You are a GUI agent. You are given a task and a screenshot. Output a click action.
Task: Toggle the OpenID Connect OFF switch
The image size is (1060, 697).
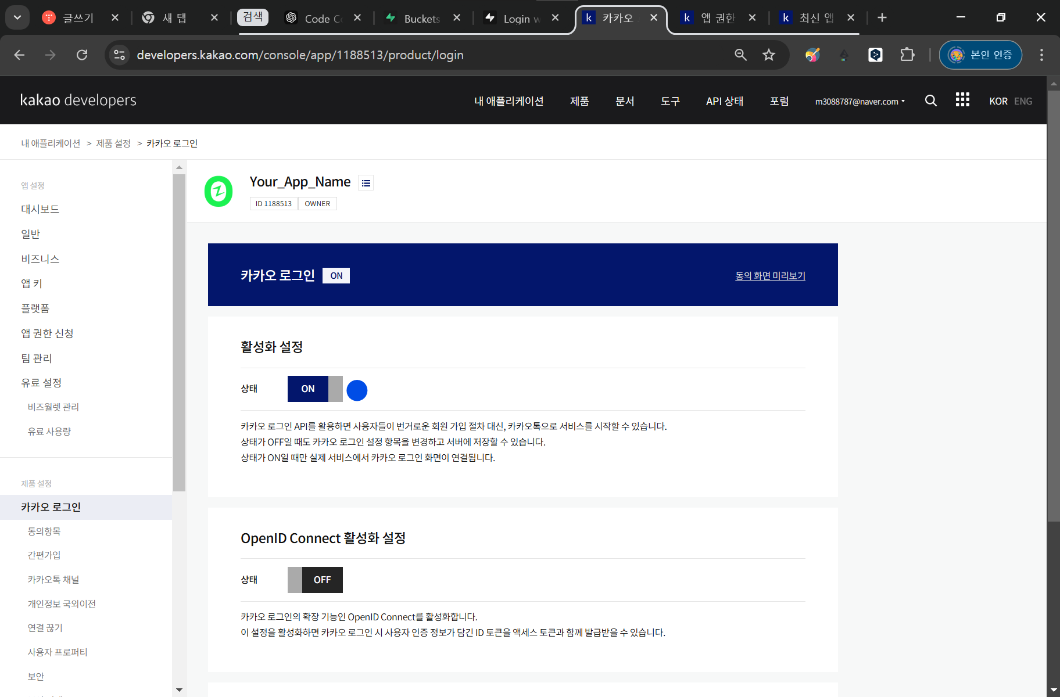(x=315, y=580)
